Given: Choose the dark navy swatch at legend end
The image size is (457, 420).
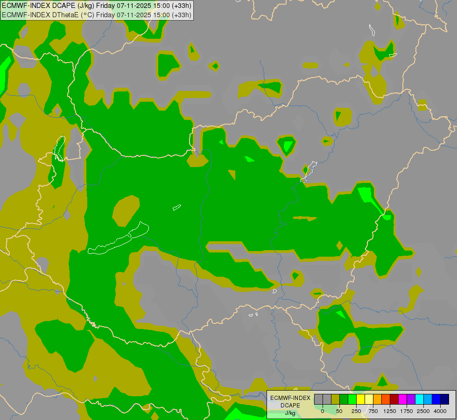Looking at the screenshot, I should [x=445, y=399].
